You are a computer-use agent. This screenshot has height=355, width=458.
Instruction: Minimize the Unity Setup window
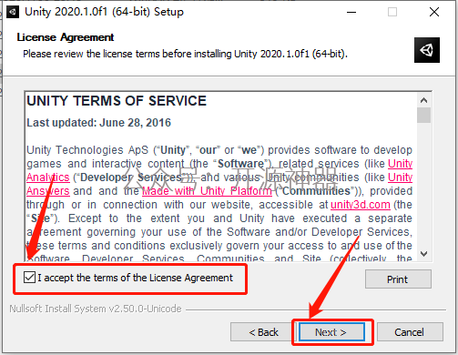click(351, 12)
